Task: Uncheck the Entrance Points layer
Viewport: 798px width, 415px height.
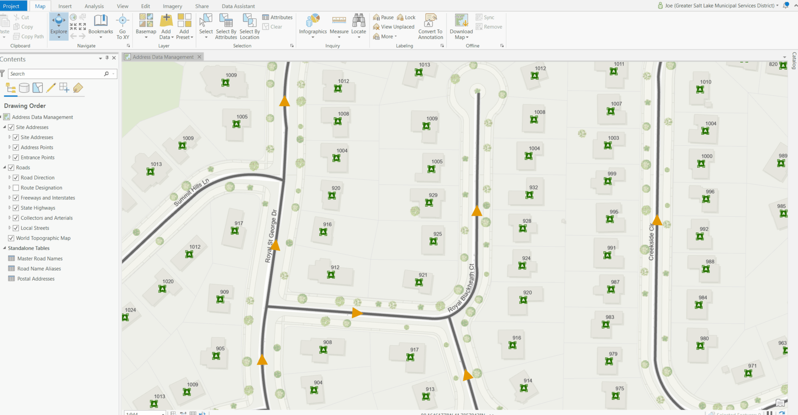Action: point(16,158)
